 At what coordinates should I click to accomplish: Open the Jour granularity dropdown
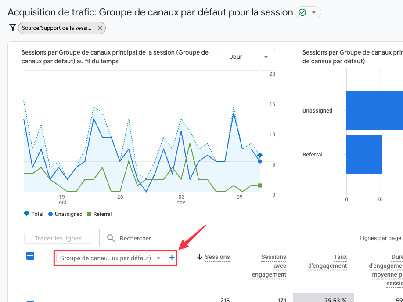248,57
